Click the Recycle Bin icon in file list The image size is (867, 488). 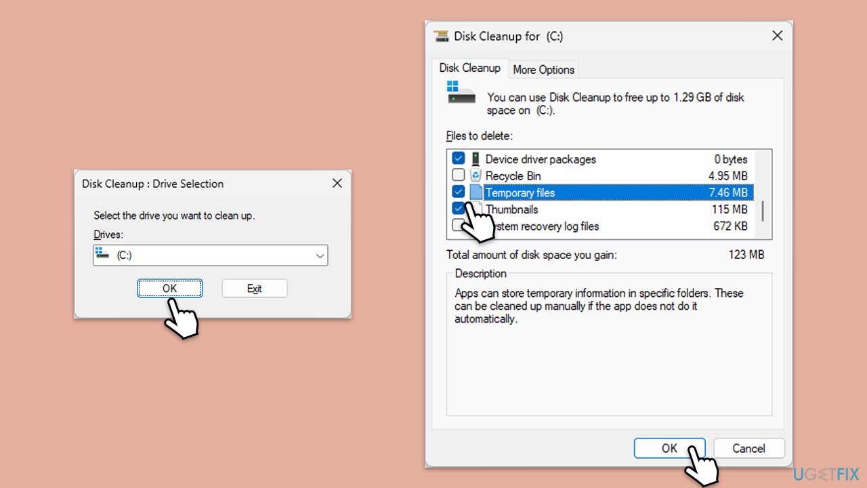(x=475, y=176)
